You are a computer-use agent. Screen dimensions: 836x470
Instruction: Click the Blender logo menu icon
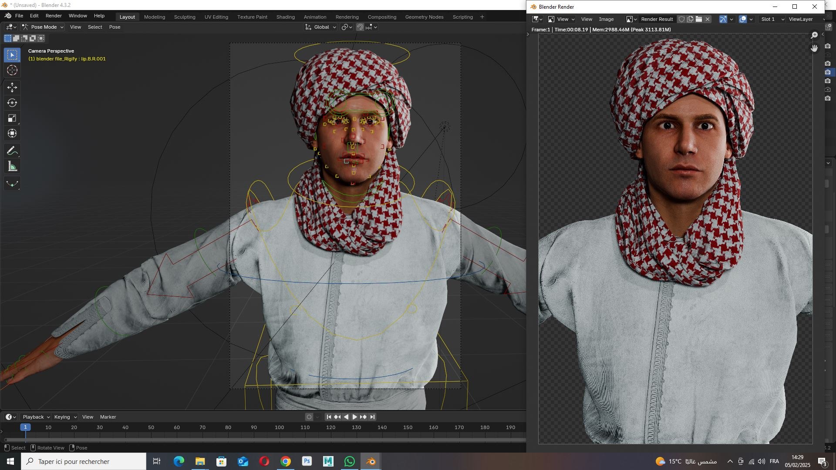click(7, 16)
